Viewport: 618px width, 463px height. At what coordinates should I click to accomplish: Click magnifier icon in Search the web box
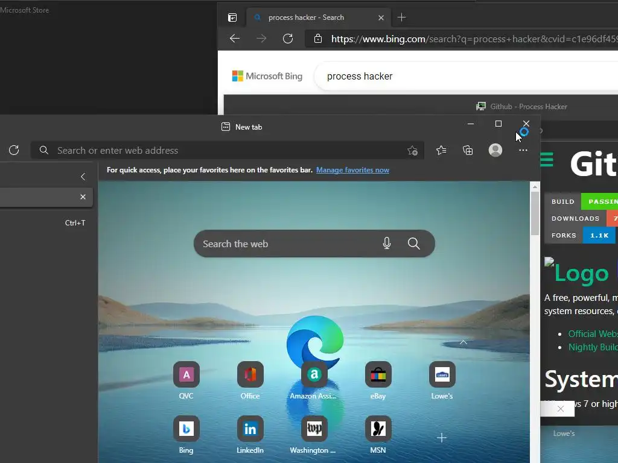coord(413,244)
